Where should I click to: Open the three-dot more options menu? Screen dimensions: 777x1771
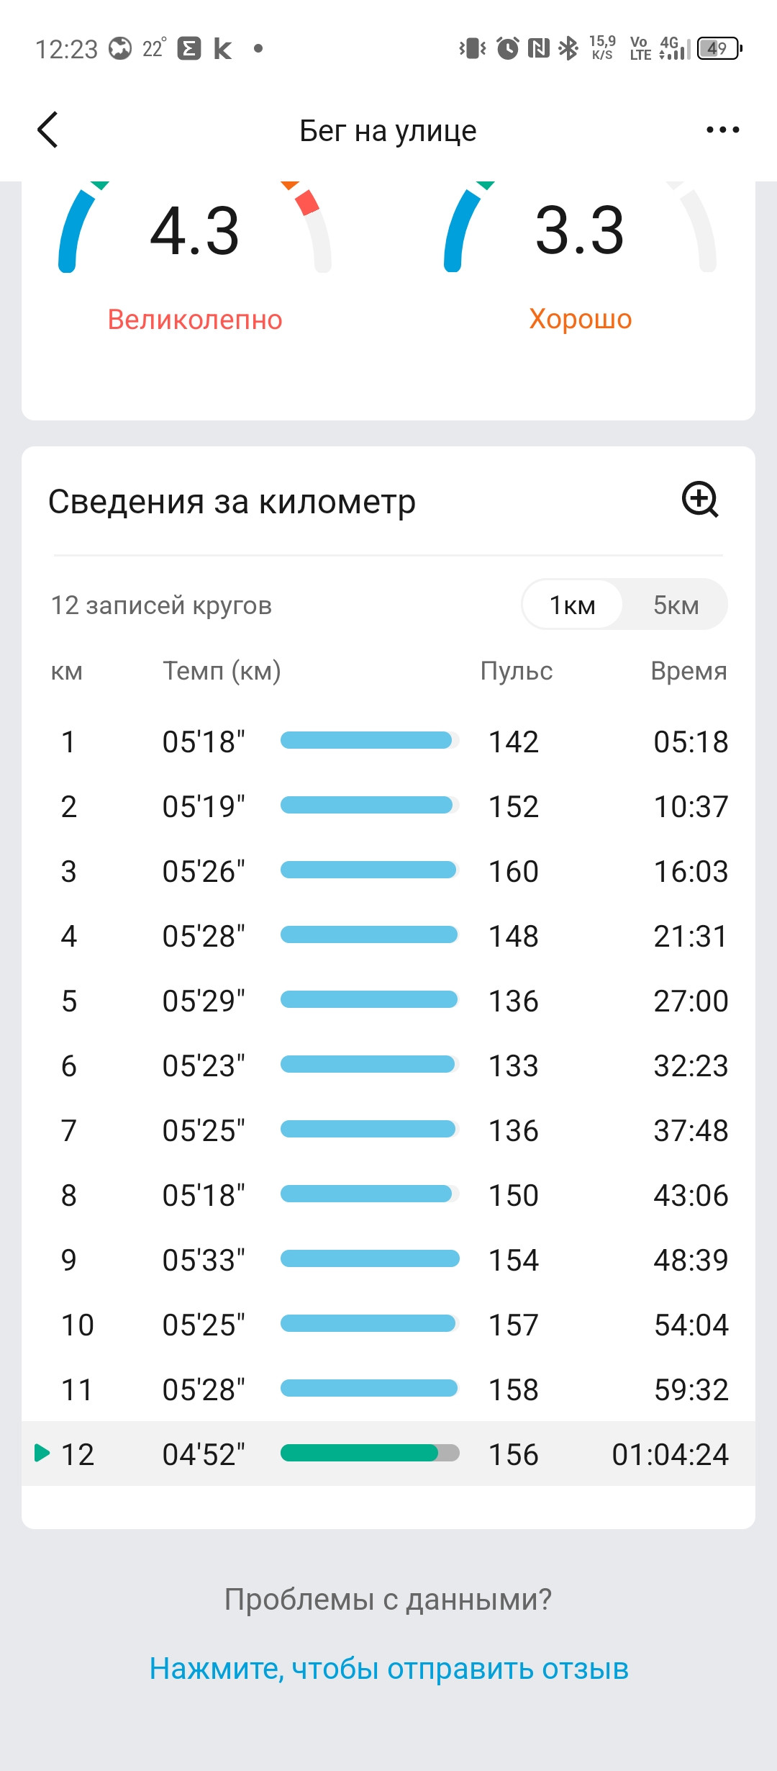(722, 130)
